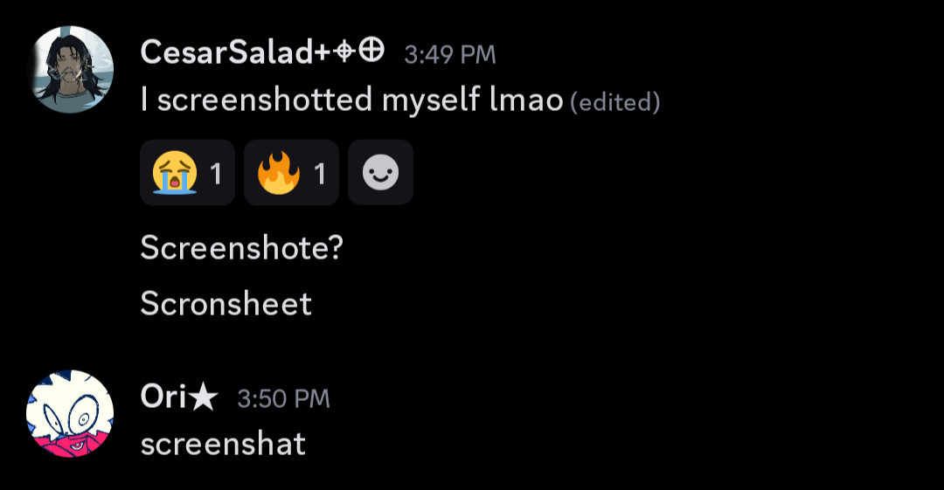Select the "screenshat" message from Ori
This screenshot has width=944, height=490.
click(x=223, y=444)
